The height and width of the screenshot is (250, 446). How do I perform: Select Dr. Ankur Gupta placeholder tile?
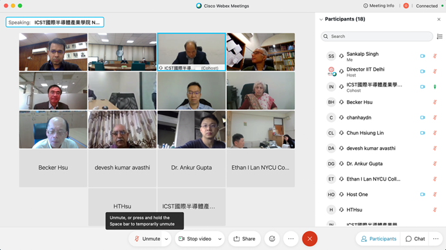[x=192, y=168]
